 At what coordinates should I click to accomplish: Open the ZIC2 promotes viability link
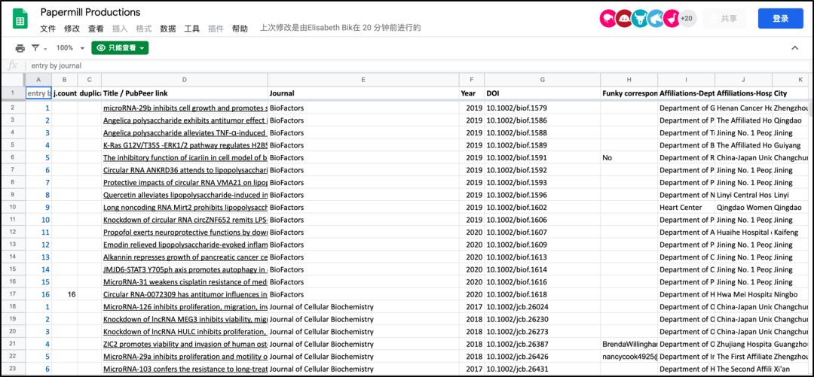click(x=185, y=345)
